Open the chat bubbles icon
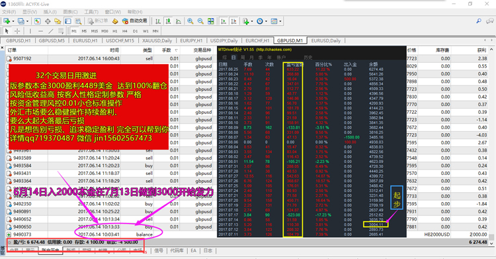 point(490,21)
